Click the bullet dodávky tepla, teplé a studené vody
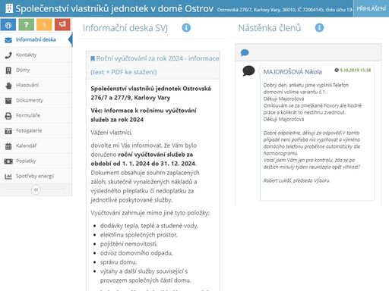 149,226
